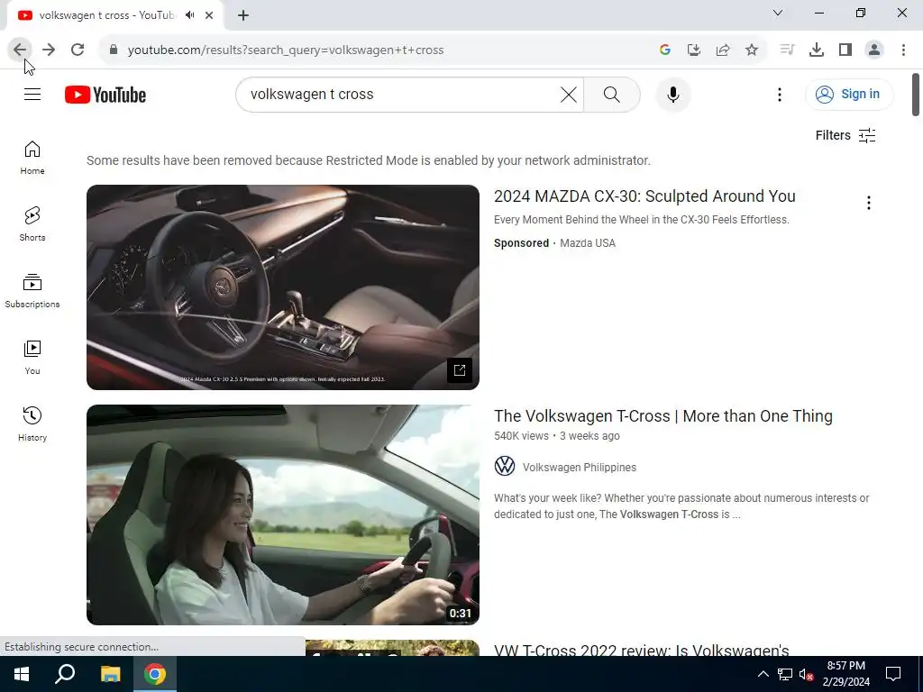The height and width of the screenshot is (692, 923).
Task: Click the Volkswagen Philippines channel logo
Action: (x=505, y=466)
